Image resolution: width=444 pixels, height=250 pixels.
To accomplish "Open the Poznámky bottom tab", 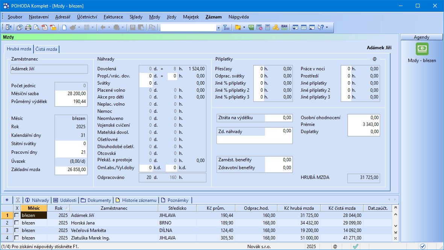I will (175, 200).
